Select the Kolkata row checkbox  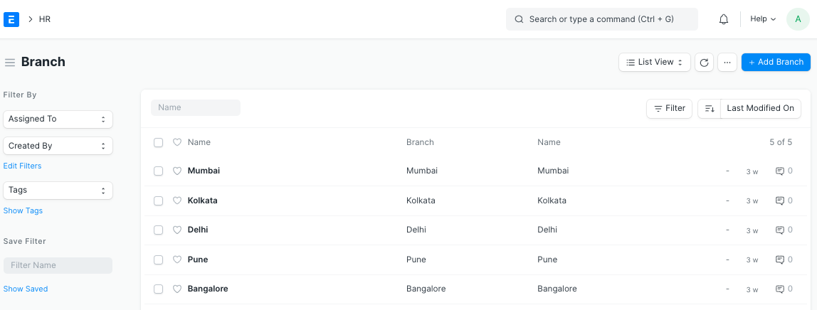pyautogui.click(x=159, y=201)
